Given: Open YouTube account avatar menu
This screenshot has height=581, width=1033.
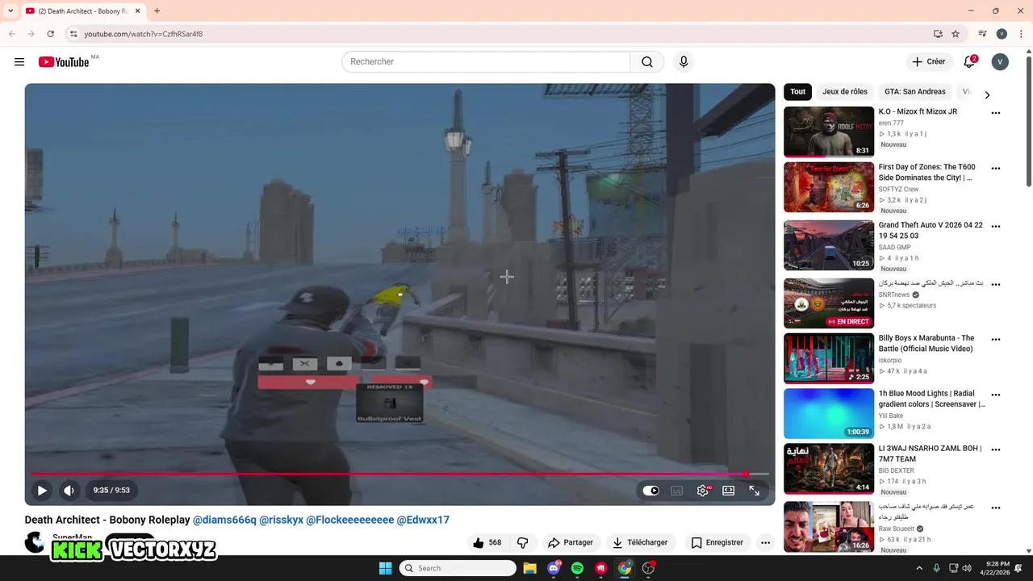Looking at the screenshot, I should [x=1000, y=62].
